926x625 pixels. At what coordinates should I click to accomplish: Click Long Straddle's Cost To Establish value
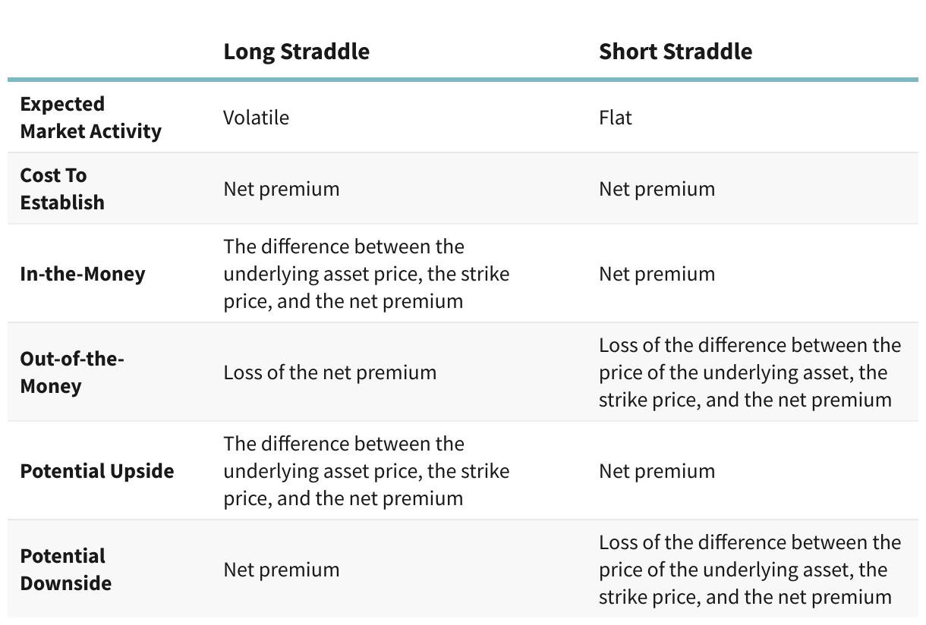(281, 189)
